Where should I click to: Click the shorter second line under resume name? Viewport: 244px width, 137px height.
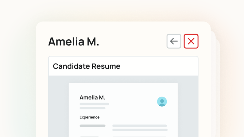[x=92, y=108]
